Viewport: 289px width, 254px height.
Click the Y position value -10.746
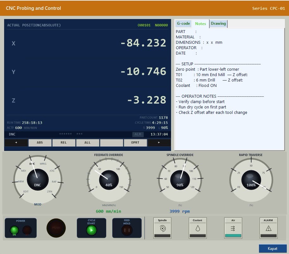(143, 72)
